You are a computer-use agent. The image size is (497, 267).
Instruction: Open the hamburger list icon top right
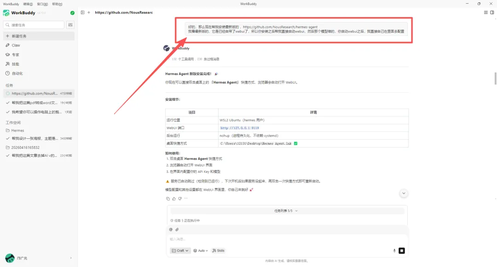point(485,12)
